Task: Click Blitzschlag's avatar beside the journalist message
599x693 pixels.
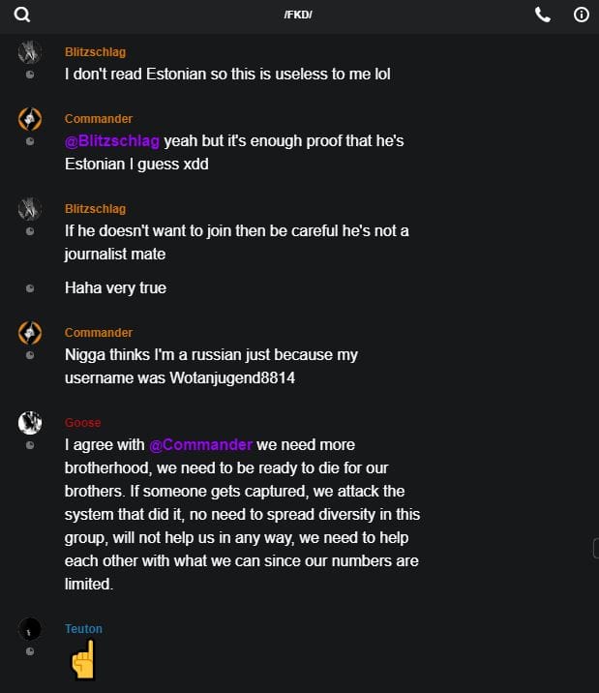Action: (x=30, y=209)
